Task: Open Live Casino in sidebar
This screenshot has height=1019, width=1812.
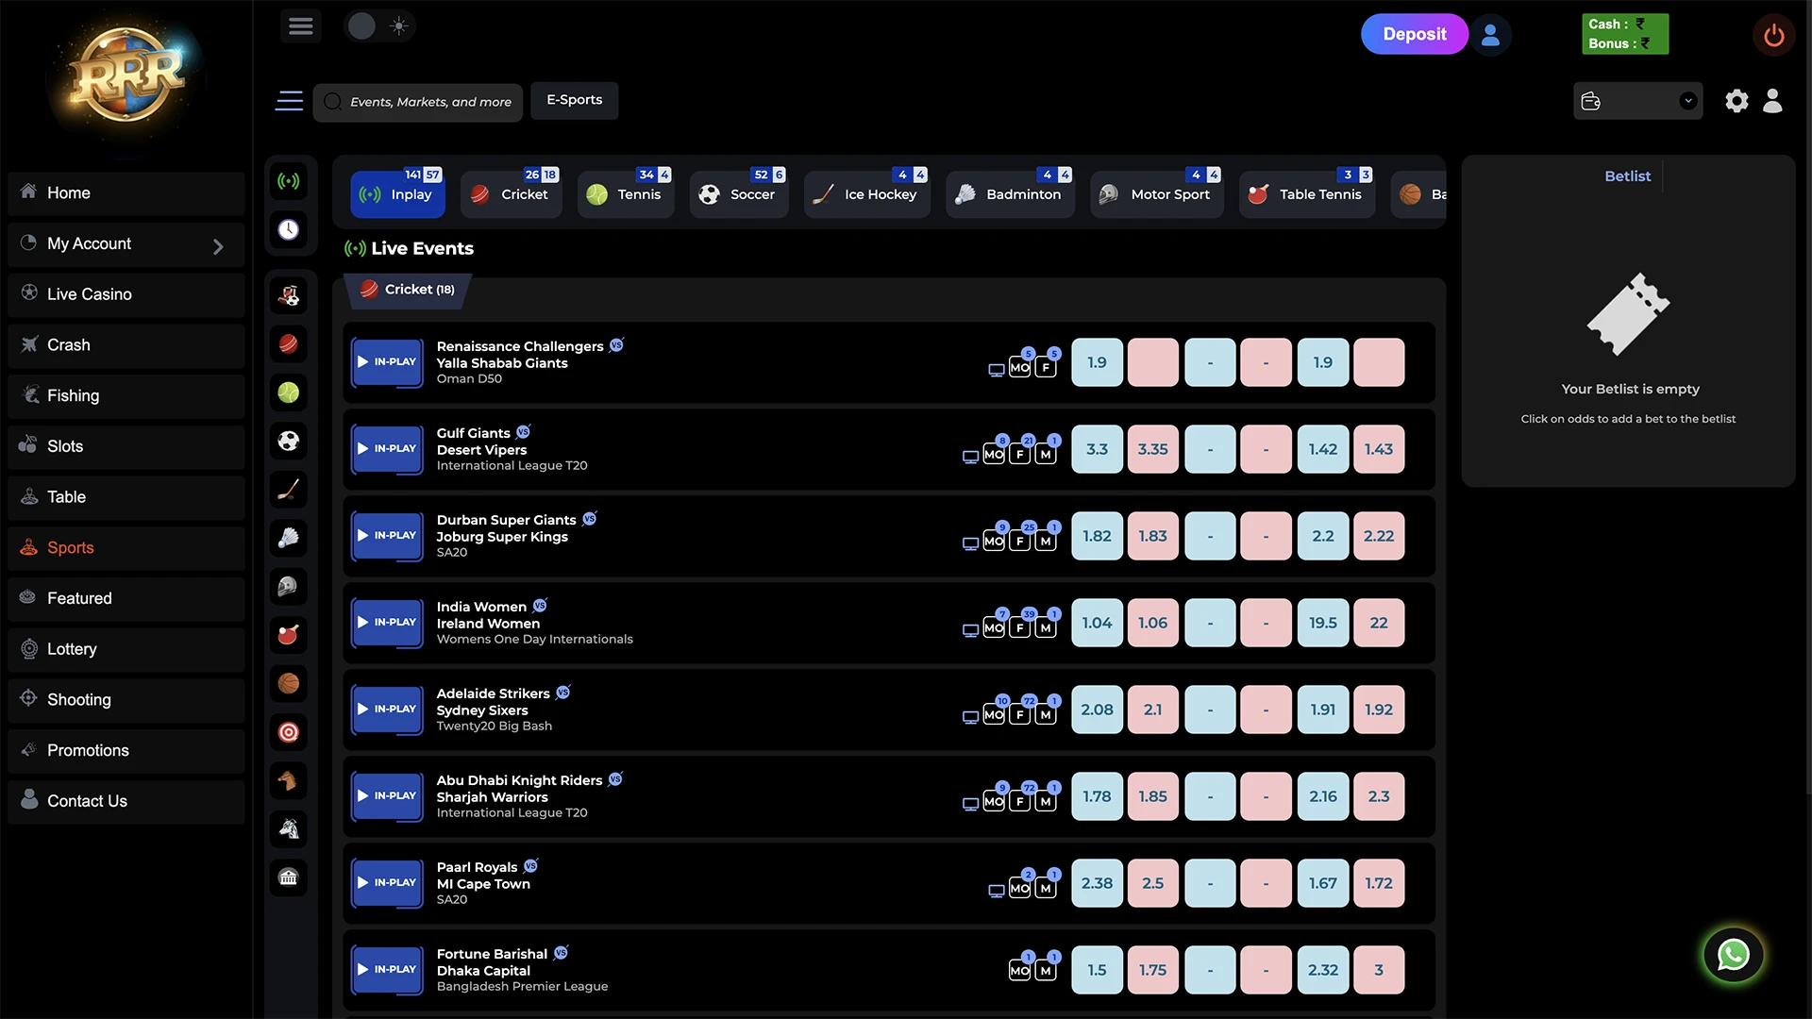Action: pos(126,294)
